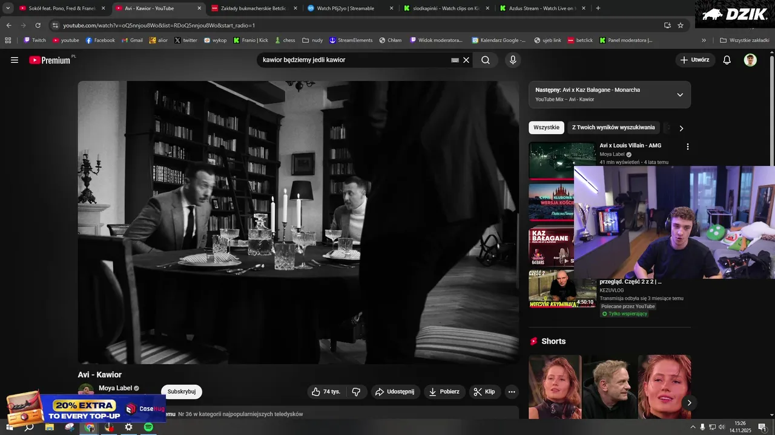
Task: Click the browser address bar URL
Action: pyautogui.click(x=159, y=25)
